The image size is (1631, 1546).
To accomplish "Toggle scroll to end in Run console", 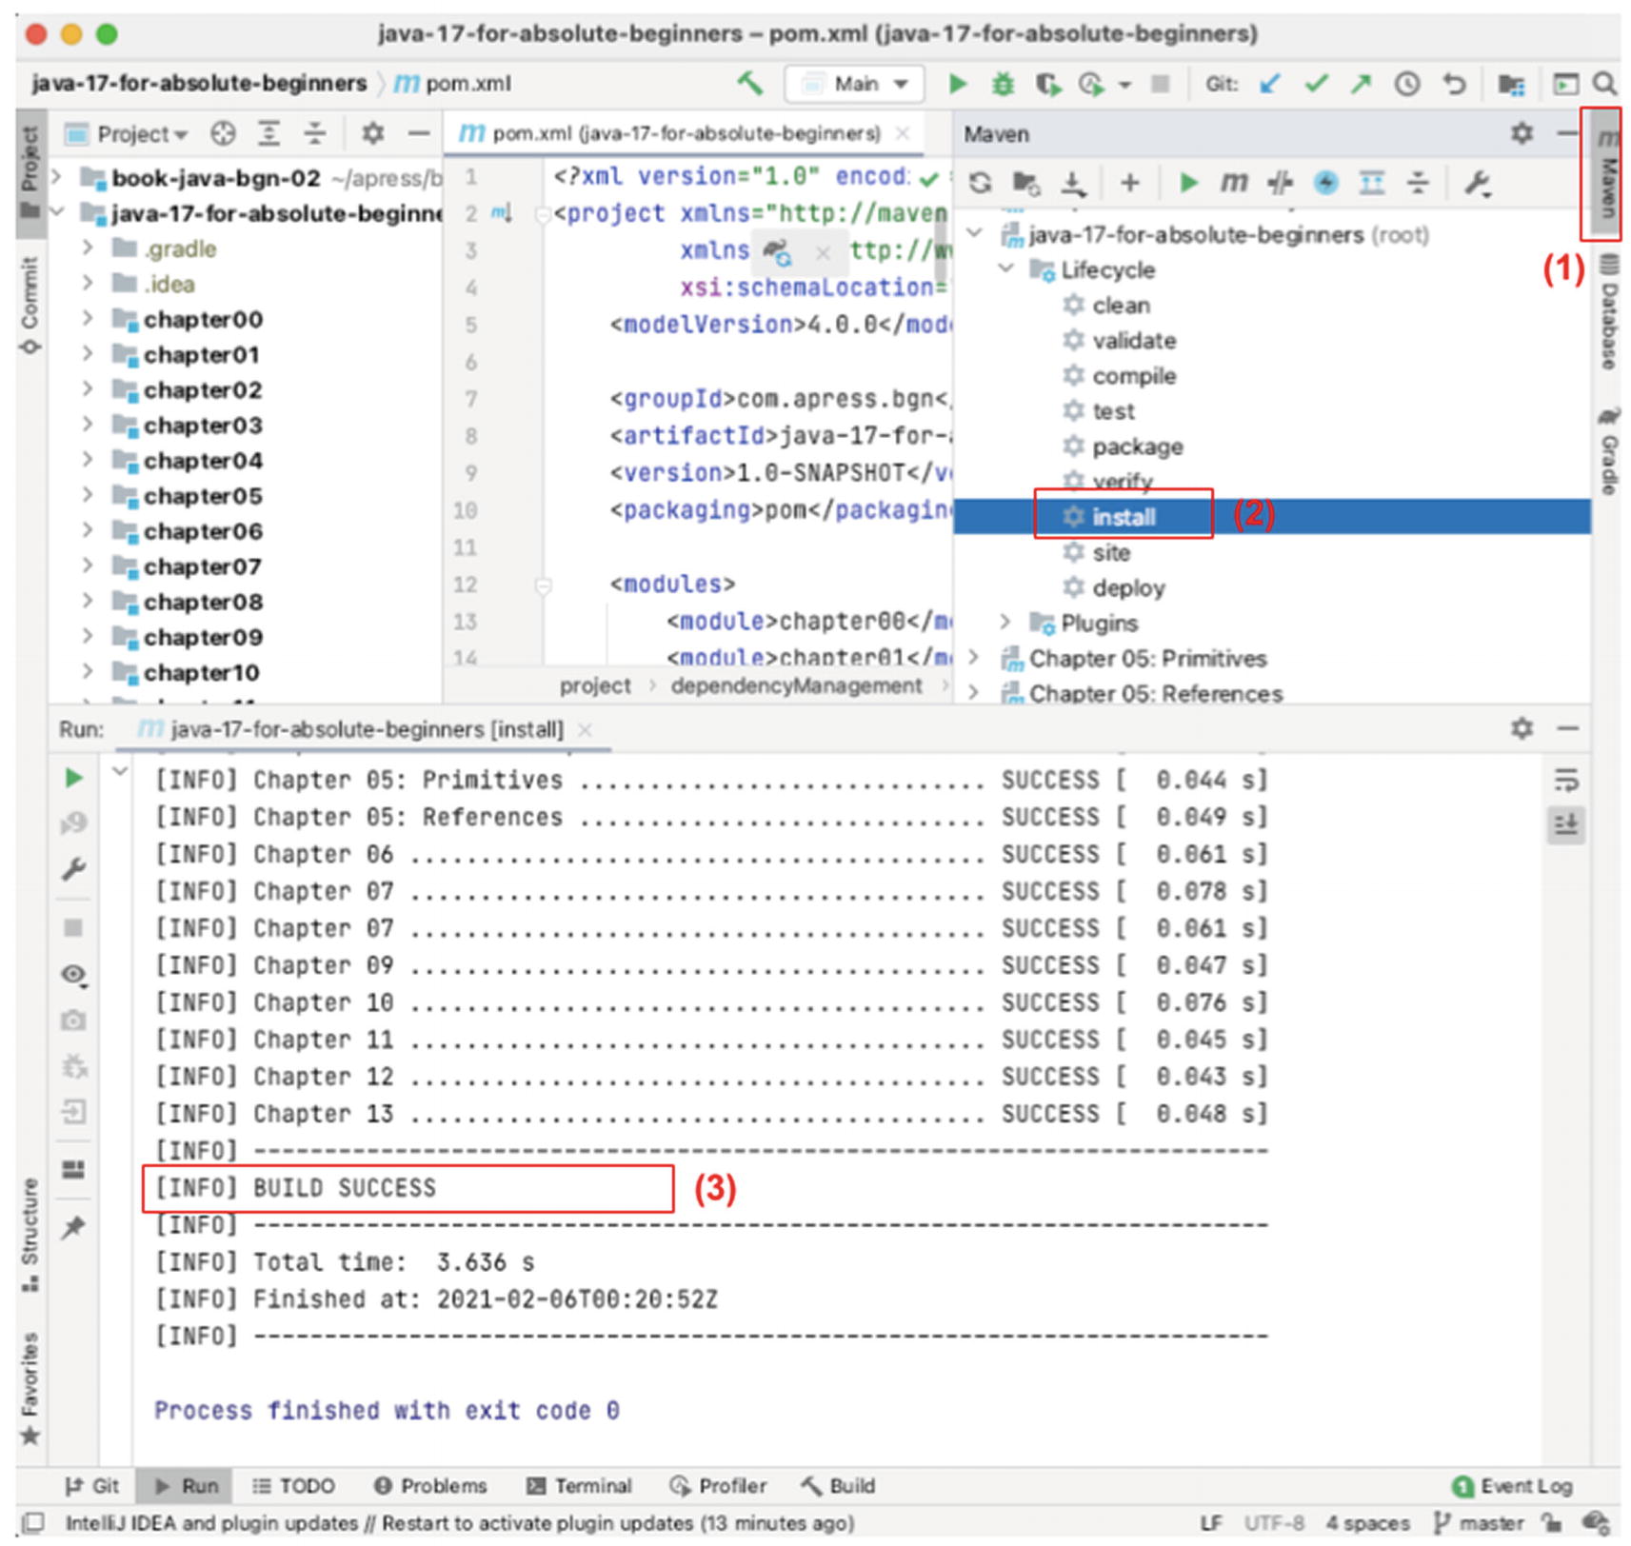I will click(x=1565, y=824).
